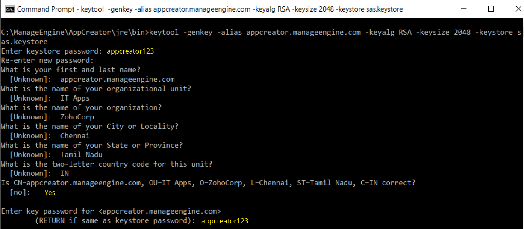Click the wrapped 'as.keystore' line
Image resolution: width=524 pixels, height=229 pixels.
pyautogui.click(x=24, y=42)
